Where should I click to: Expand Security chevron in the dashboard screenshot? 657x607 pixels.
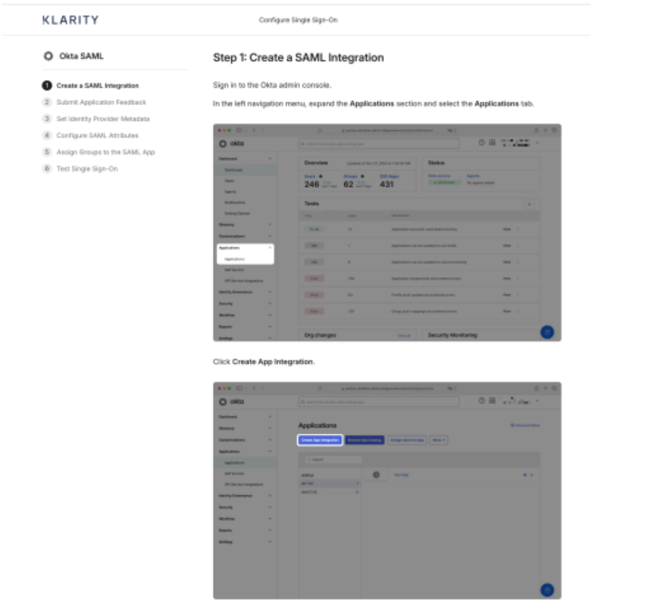pyautogui.click(x=270, y=303)
